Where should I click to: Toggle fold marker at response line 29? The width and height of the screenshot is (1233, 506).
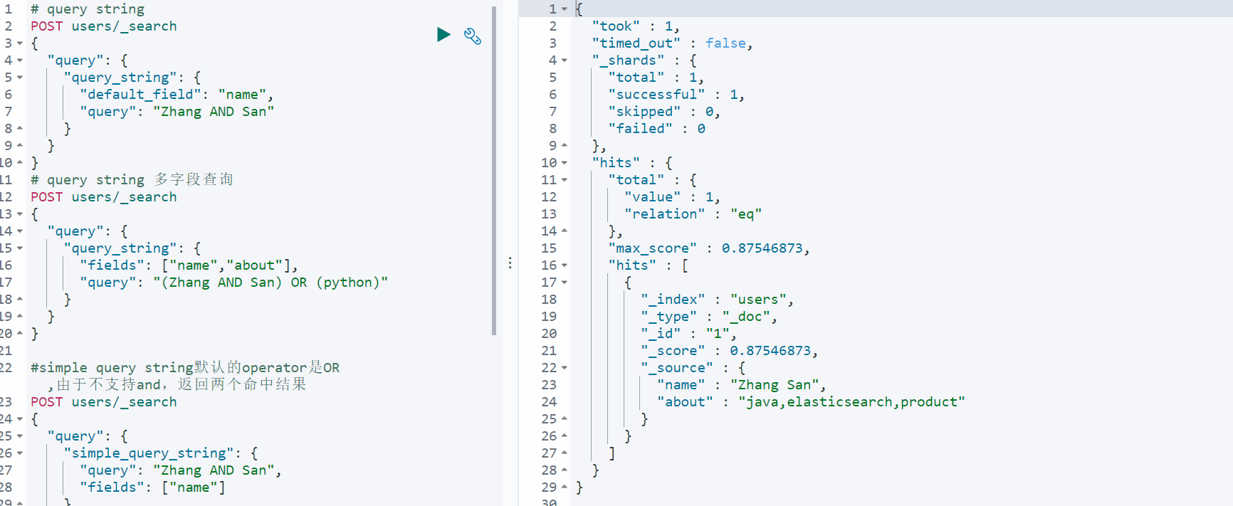tap(565, 487)
